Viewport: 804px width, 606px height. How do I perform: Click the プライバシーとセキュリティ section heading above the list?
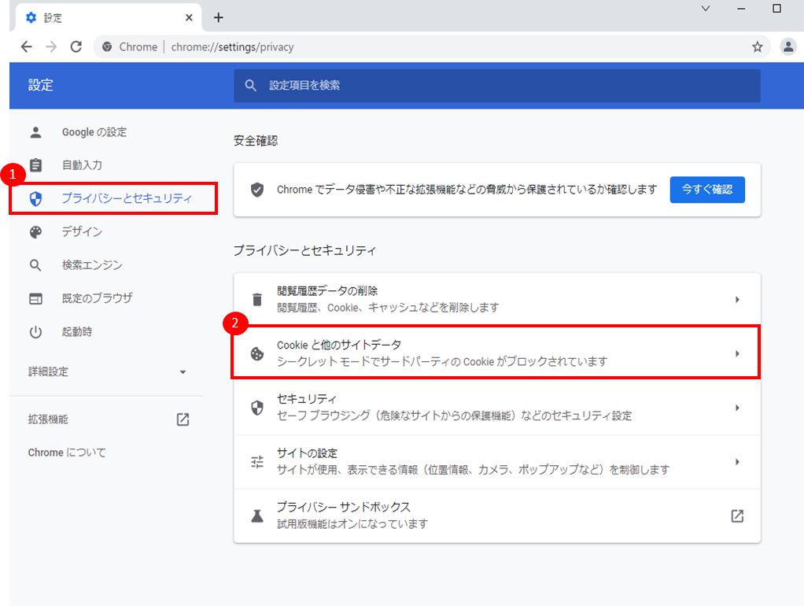coord(304,250)
